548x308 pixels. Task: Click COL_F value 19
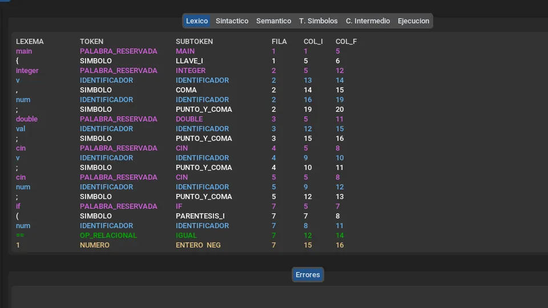pyautogui.click(x=340, y=100)
